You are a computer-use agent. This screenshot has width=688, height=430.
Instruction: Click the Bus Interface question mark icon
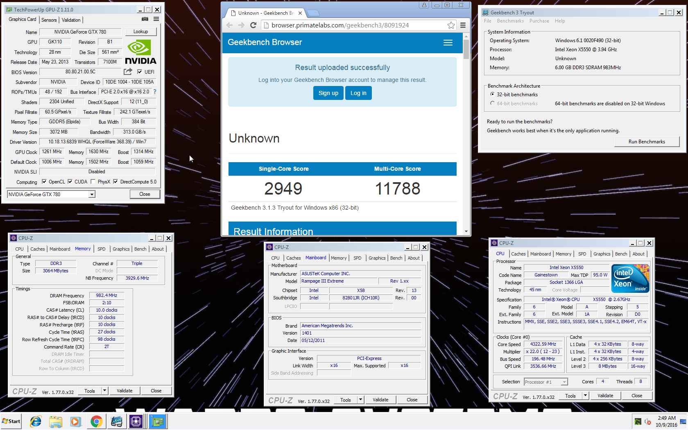[155, 92]
